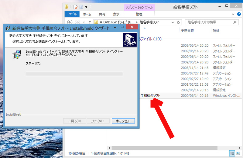Expand the address bar history dropdown
Viewport: 243px width, 158px height.
pos(173,22)
